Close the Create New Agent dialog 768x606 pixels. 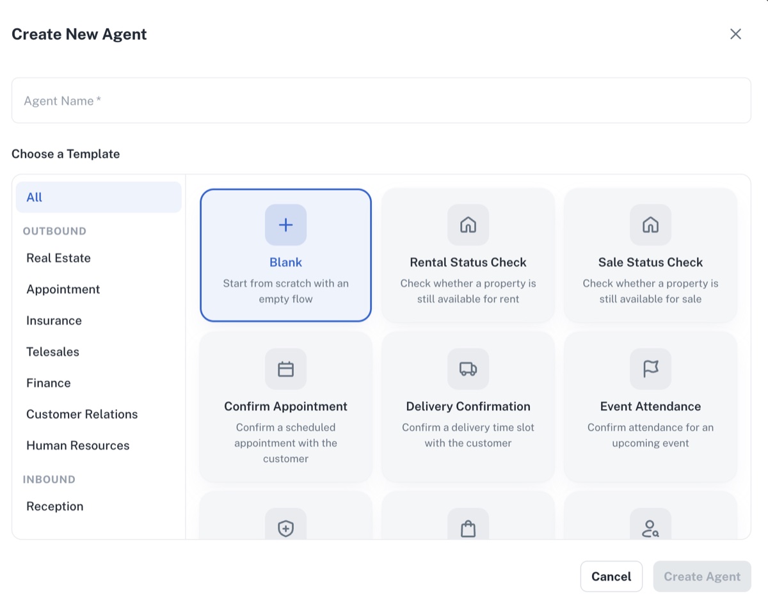point(735,34)
